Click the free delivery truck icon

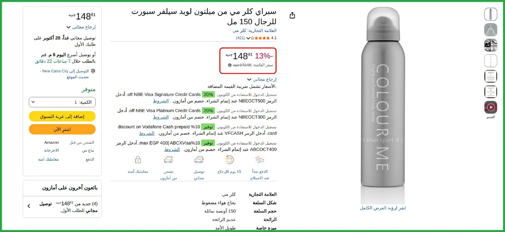[x=199, y=160]
